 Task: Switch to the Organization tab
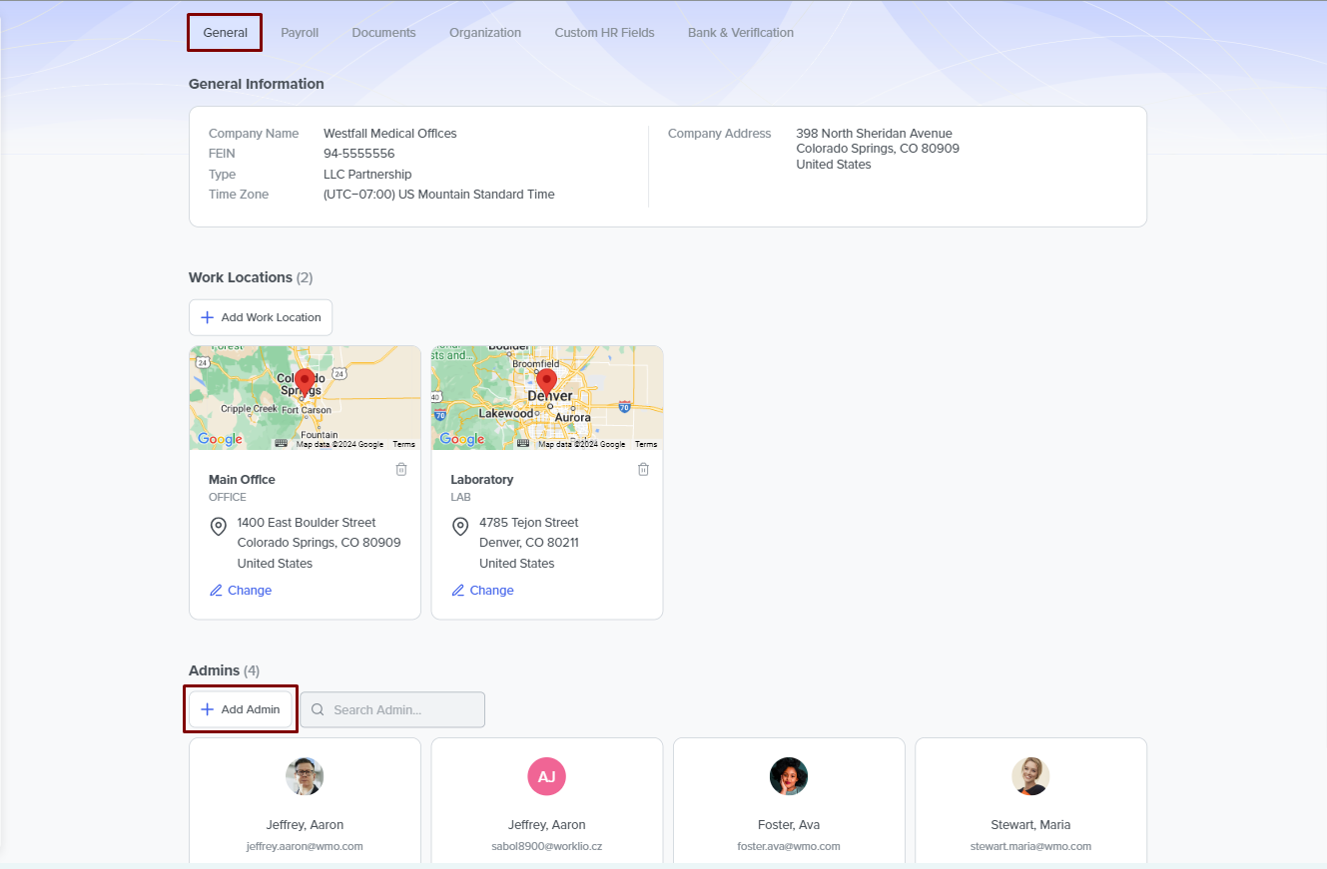(485, 32)
